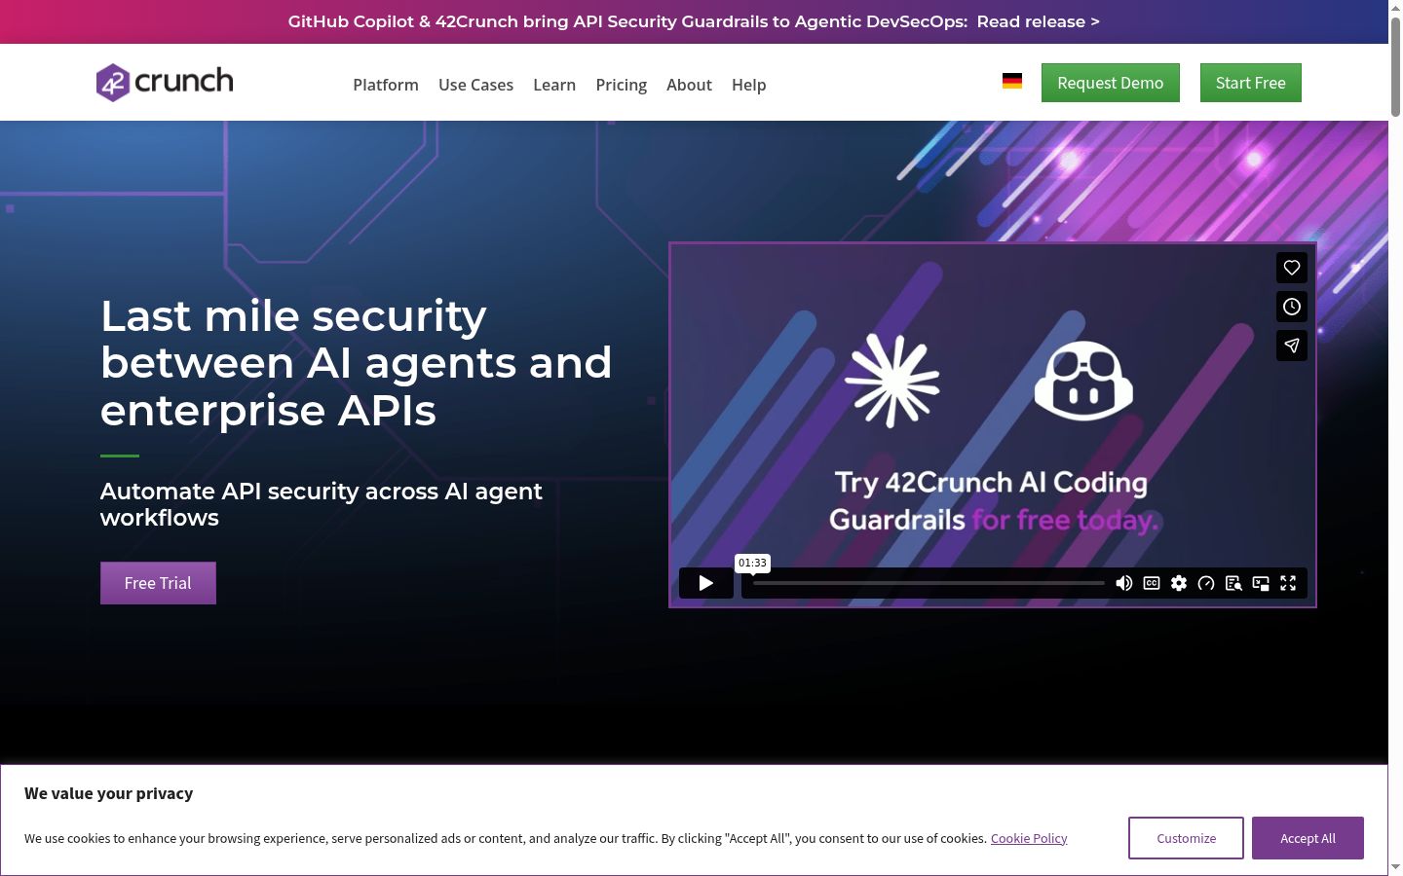Viewport: 1403px width, 876px height.
Task: Play the video with the play button
Action: pyautogui.click(x=706, y=583)
